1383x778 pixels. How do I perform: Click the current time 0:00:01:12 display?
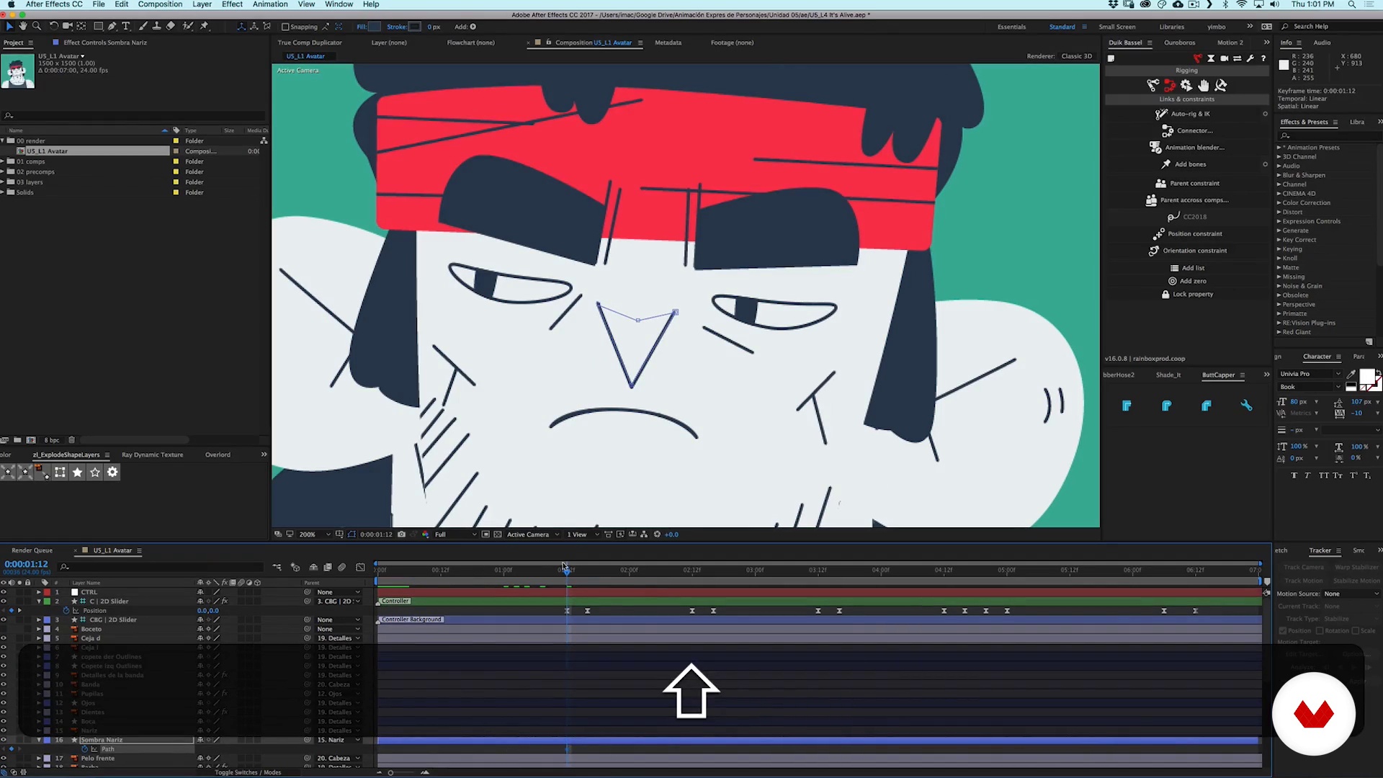(26, 564)
